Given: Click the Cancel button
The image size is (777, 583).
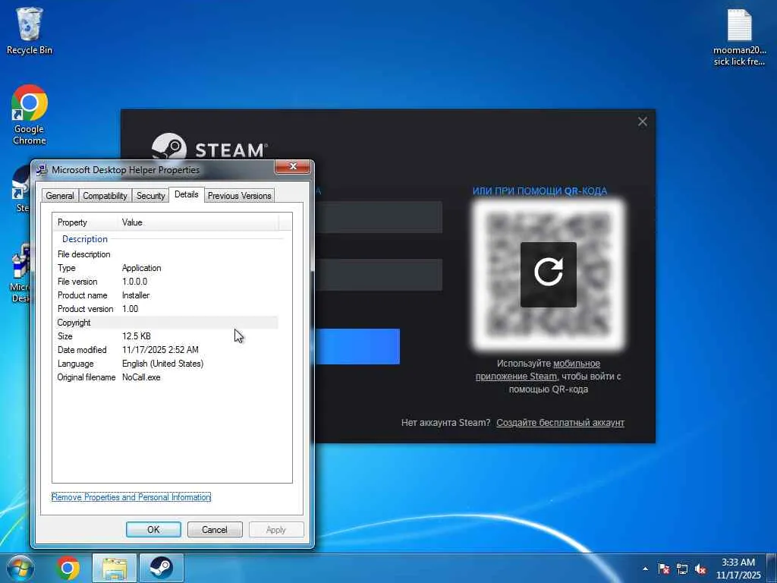Looking at the screenshot, I should click(x=215, y=529).
